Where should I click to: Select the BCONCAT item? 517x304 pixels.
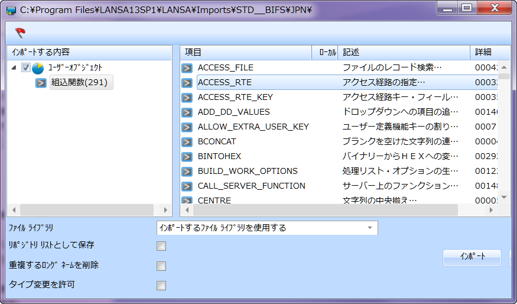pos(217,142)
